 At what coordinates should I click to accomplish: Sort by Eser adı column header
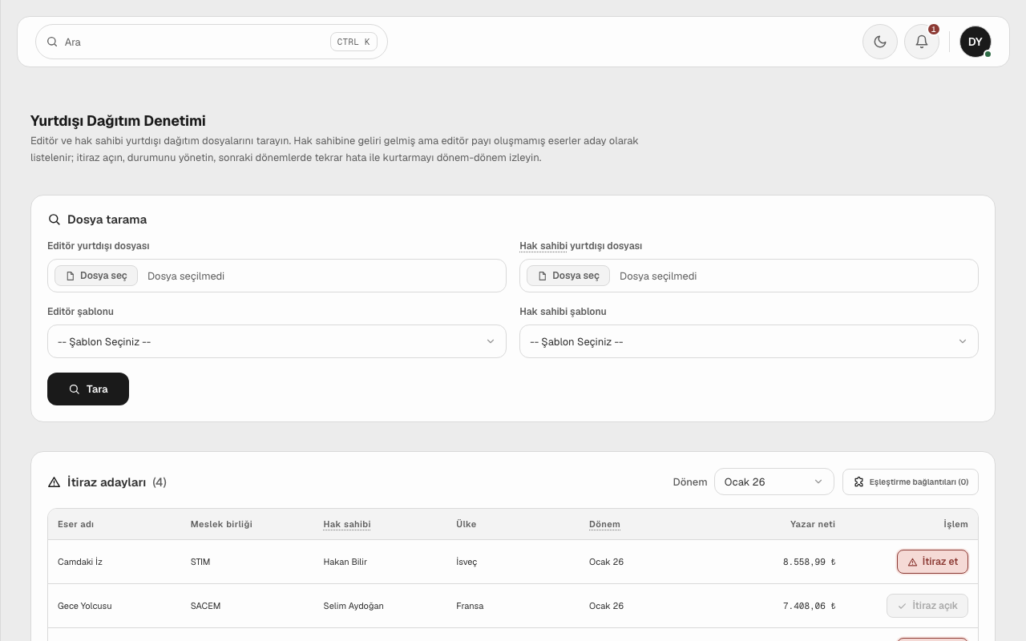pos(76,524)
